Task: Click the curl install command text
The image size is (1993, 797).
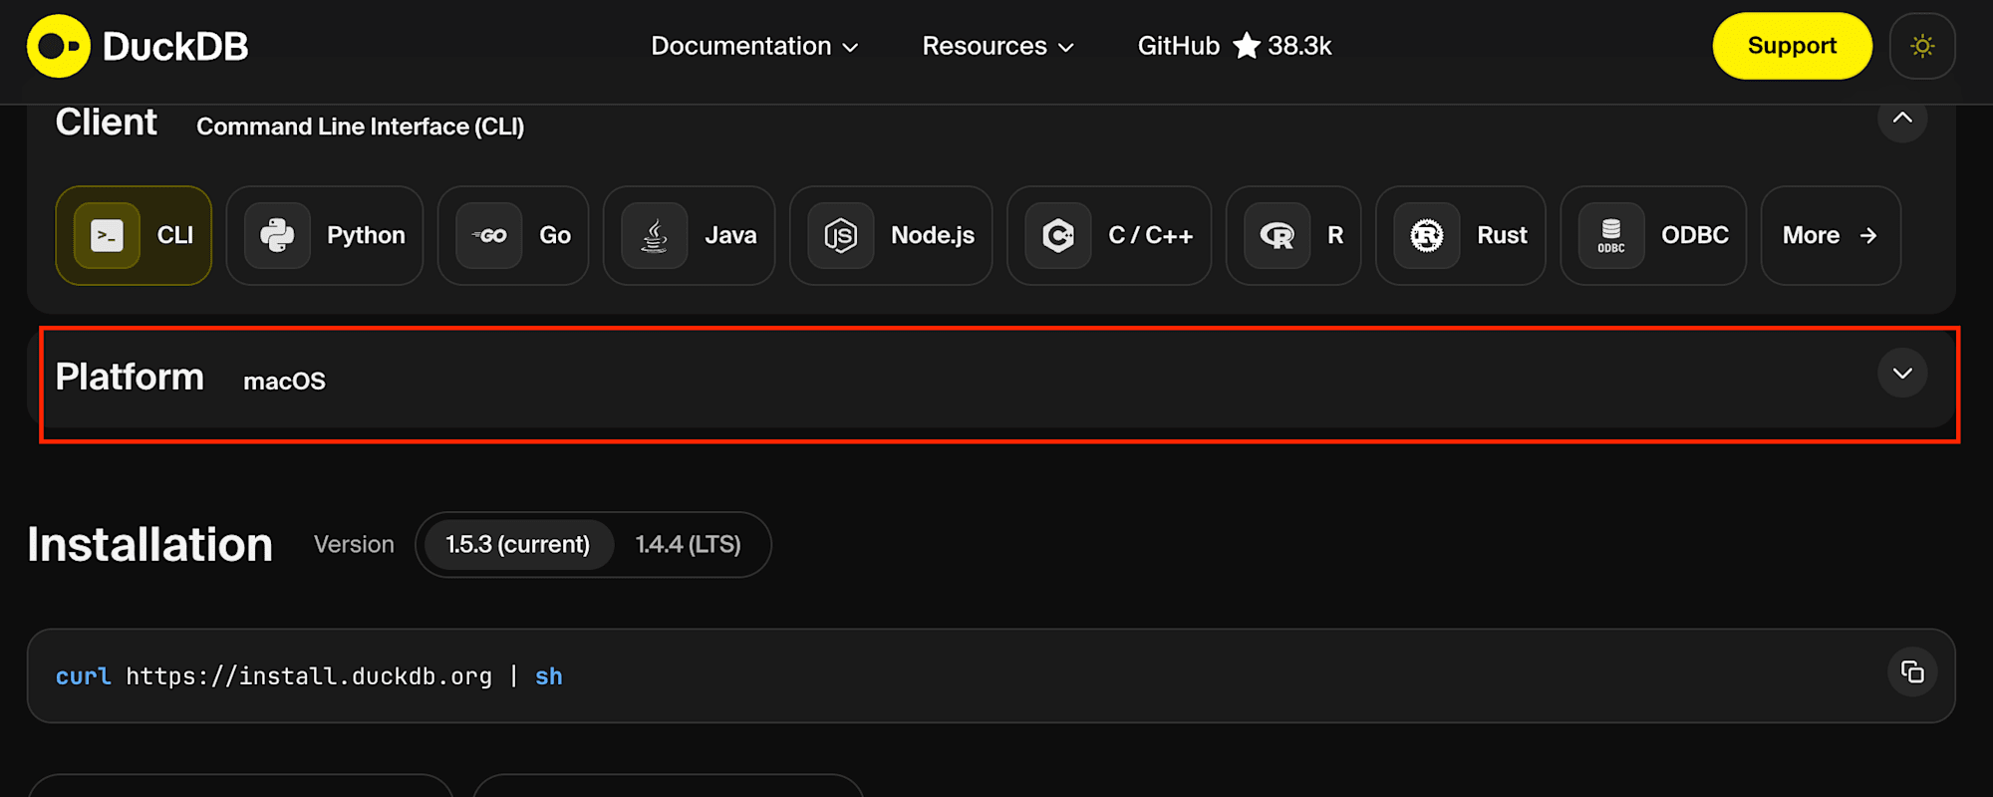Action: (309, 676)
